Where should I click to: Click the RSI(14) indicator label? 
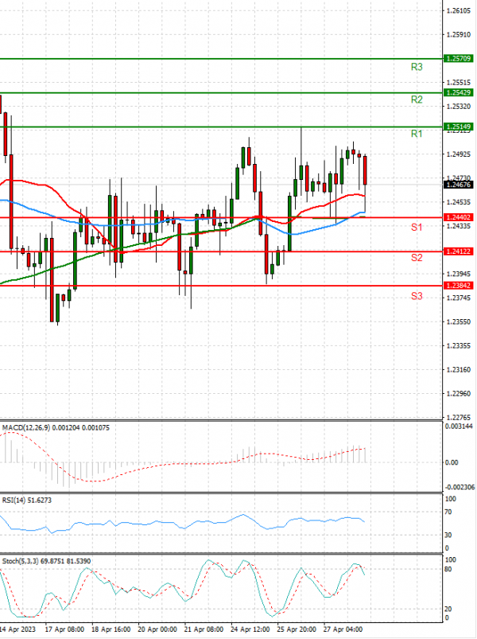coord(16,499)
